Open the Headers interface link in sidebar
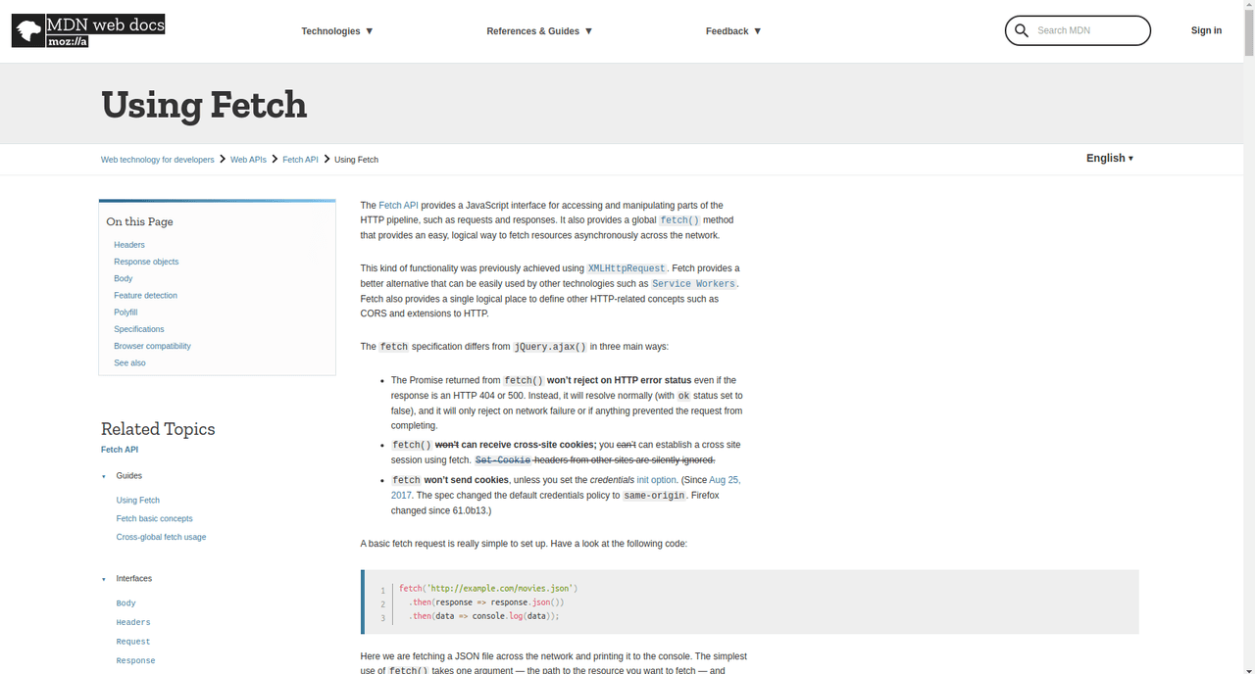1255x674 pixels. [x=133, y=622]
